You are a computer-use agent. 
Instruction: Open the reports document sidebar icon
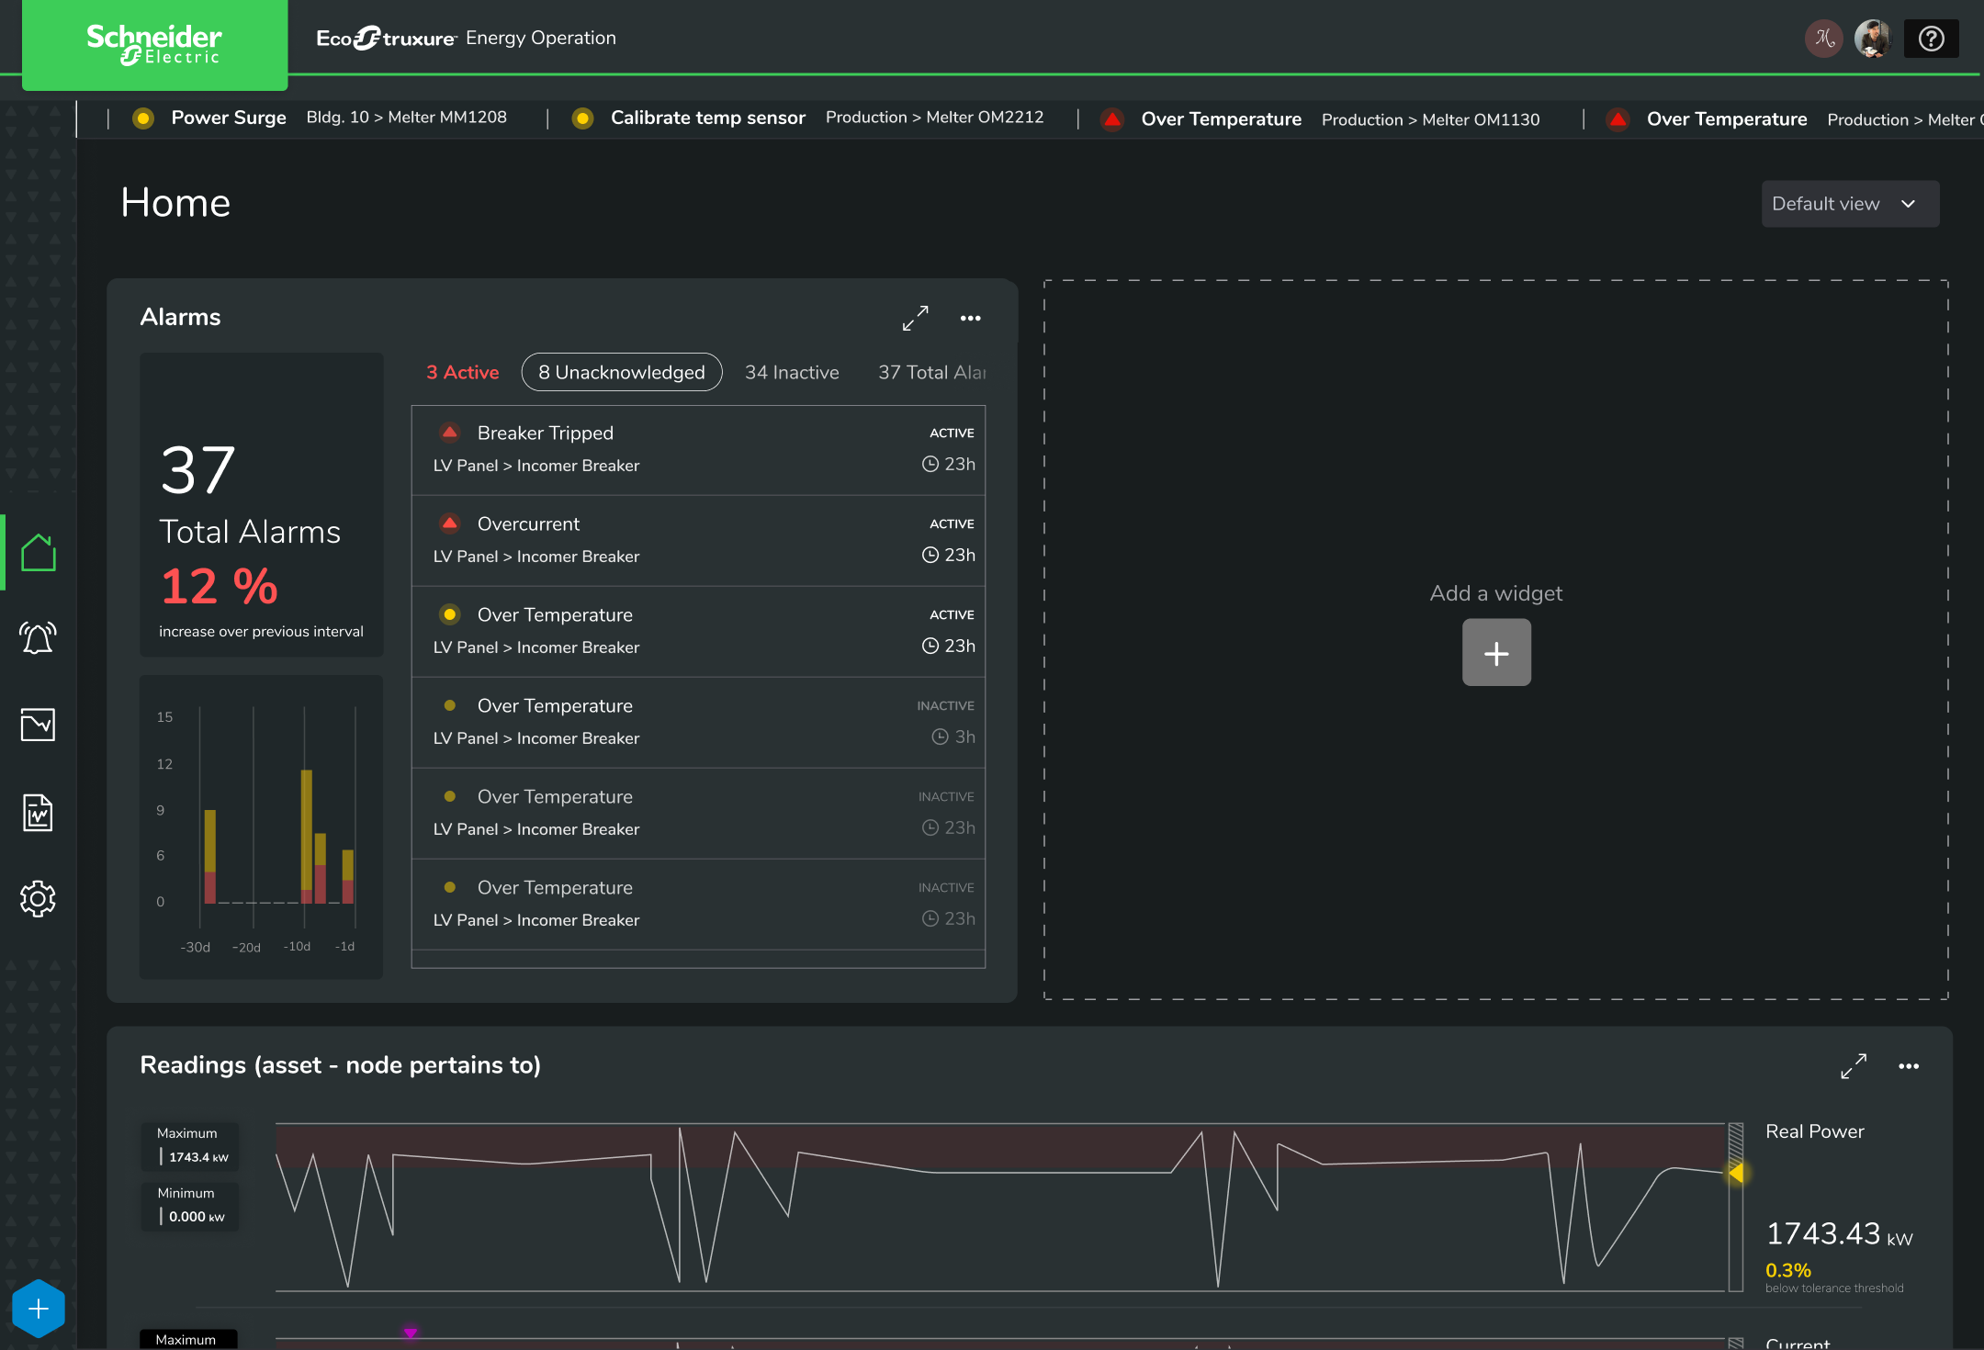(39, 813)
